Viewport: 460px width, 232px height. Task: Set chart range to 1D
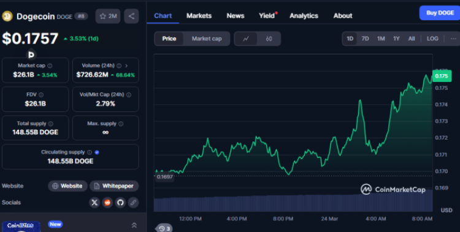coord(350,39)
